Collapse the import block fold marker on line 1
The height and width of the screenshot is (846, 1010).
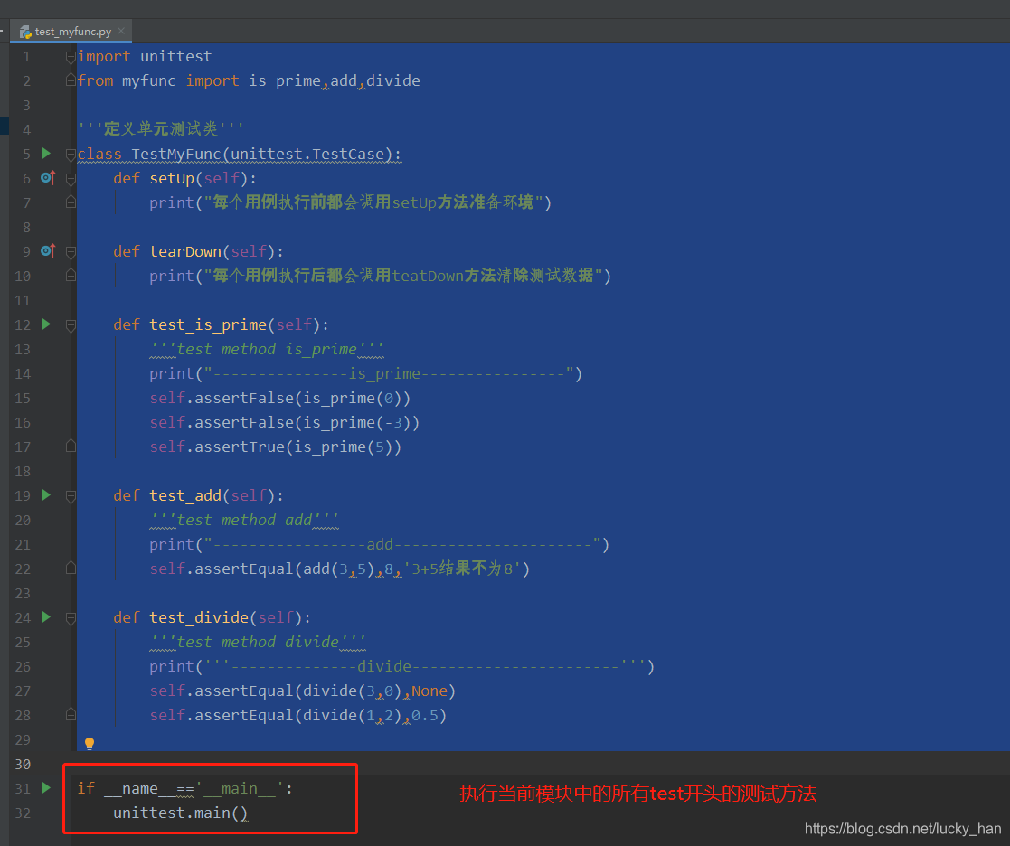[x=71, y=57]
